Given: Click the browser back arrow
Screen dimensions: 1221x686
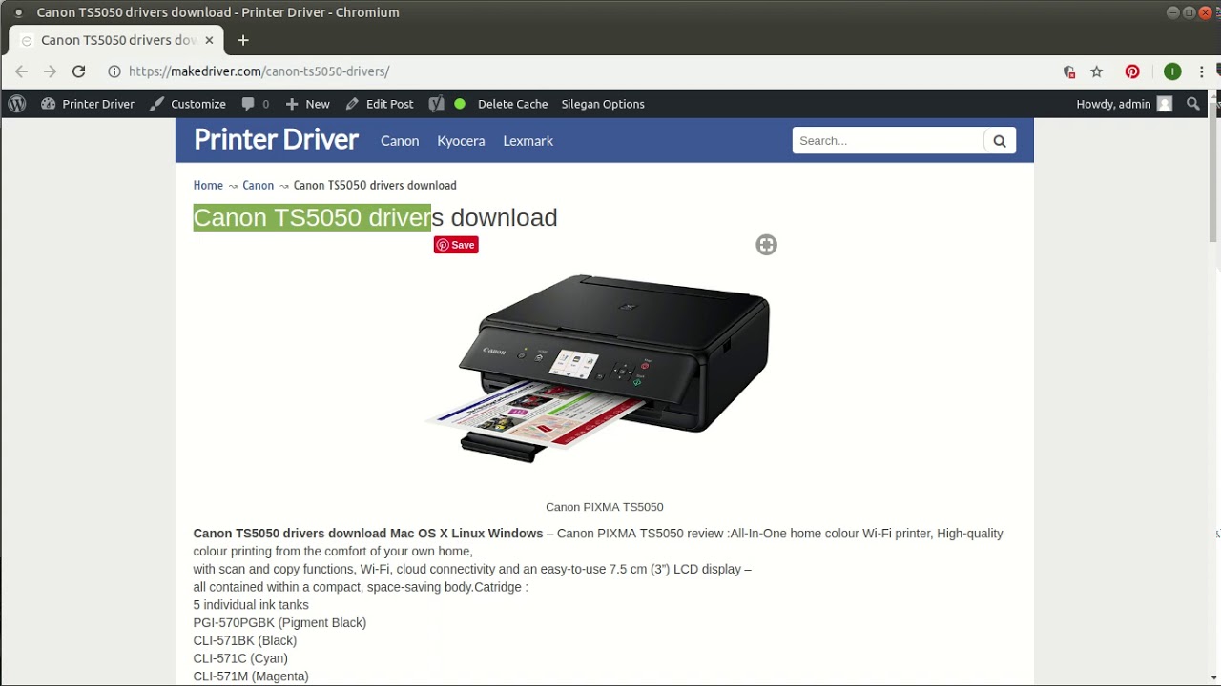Looking at the screenshot, I should click(21, 71).
